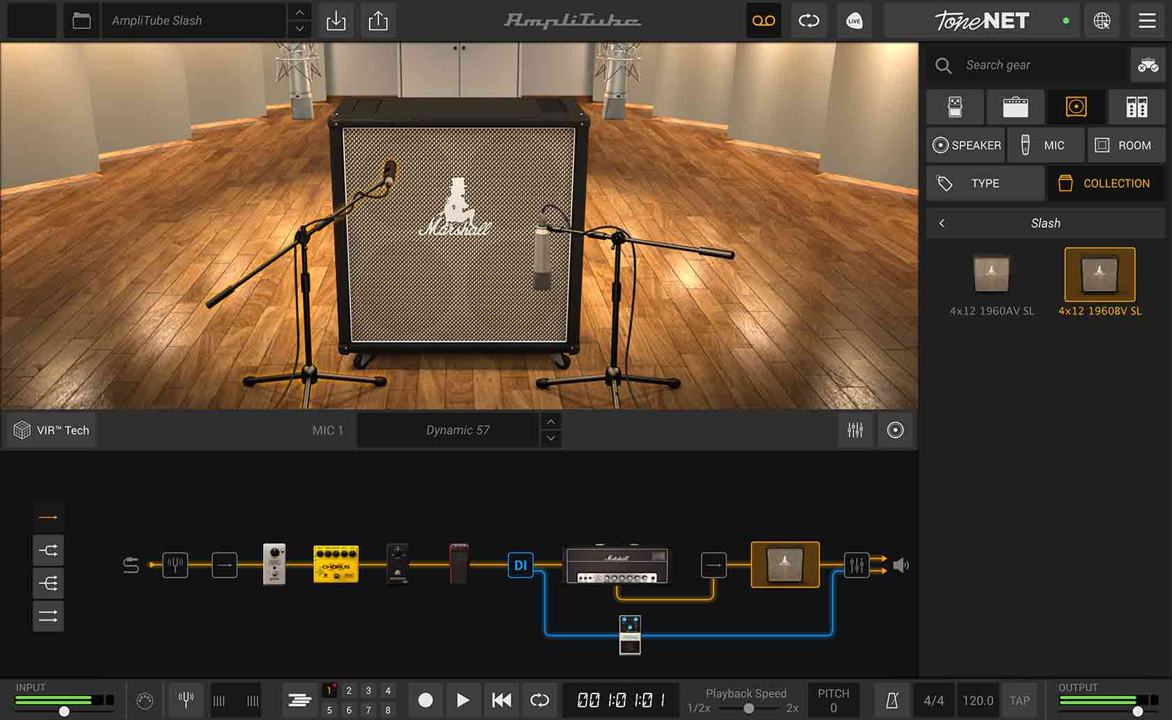Click the TAP tempo button

[x=1019, y=700]
